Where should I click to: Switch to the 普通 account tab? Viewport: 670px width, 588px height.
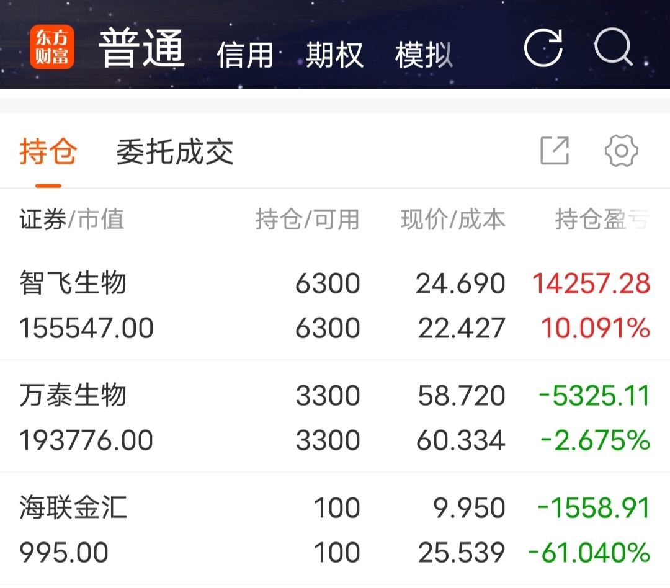click(141, 48)
